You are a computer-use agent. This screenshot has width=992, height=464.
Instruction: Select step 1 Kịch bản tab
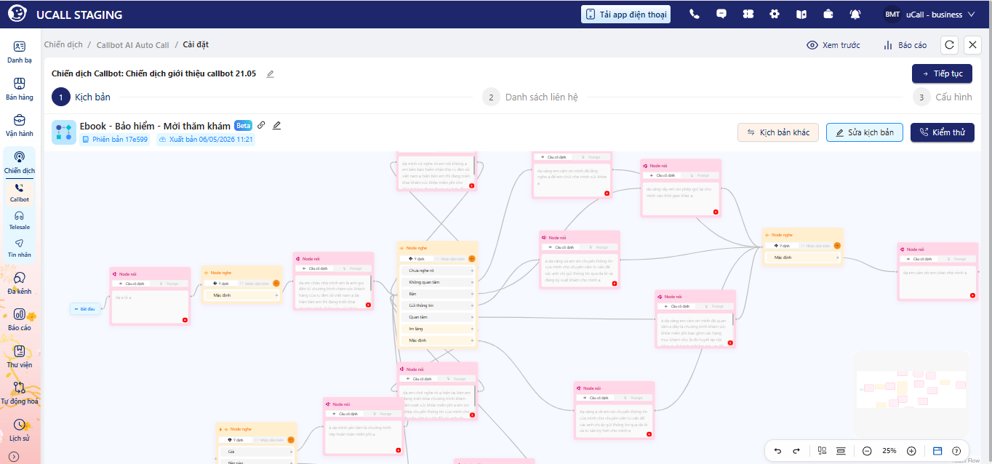[x=81, y=97]
